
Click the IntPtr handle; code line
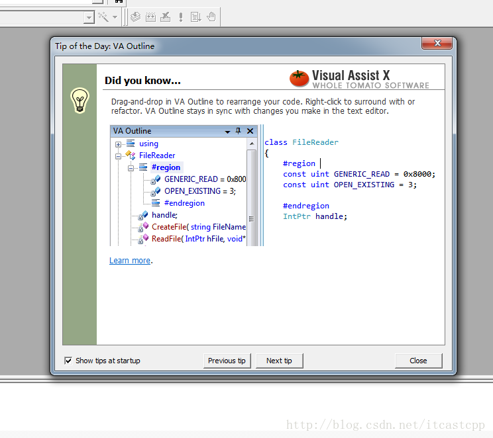(315, 216)
